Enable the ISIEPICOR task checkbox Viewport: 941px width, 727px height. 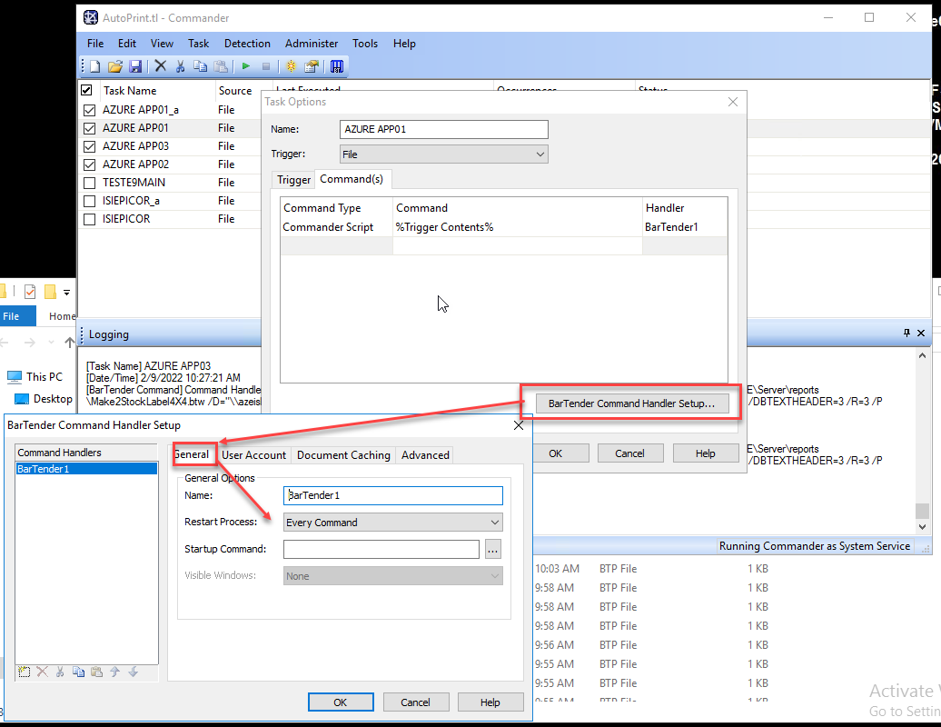click(89, 219)
